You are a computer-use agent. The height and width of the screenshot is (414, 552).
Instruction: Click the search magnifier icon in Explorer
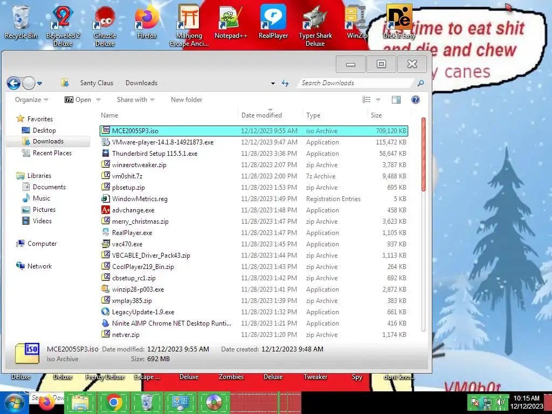coord(420,83)
